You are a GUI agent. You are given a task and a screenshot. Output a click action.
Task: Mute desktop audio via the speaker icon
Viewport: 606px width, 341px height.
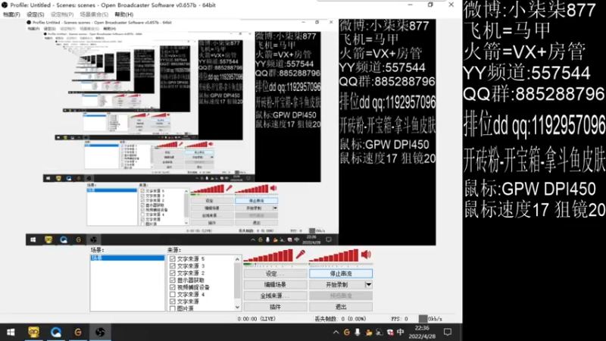[366, 255]
